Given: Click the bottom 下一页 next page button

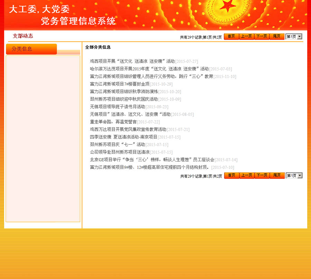Looking at the screenshot, I should 262,175.
